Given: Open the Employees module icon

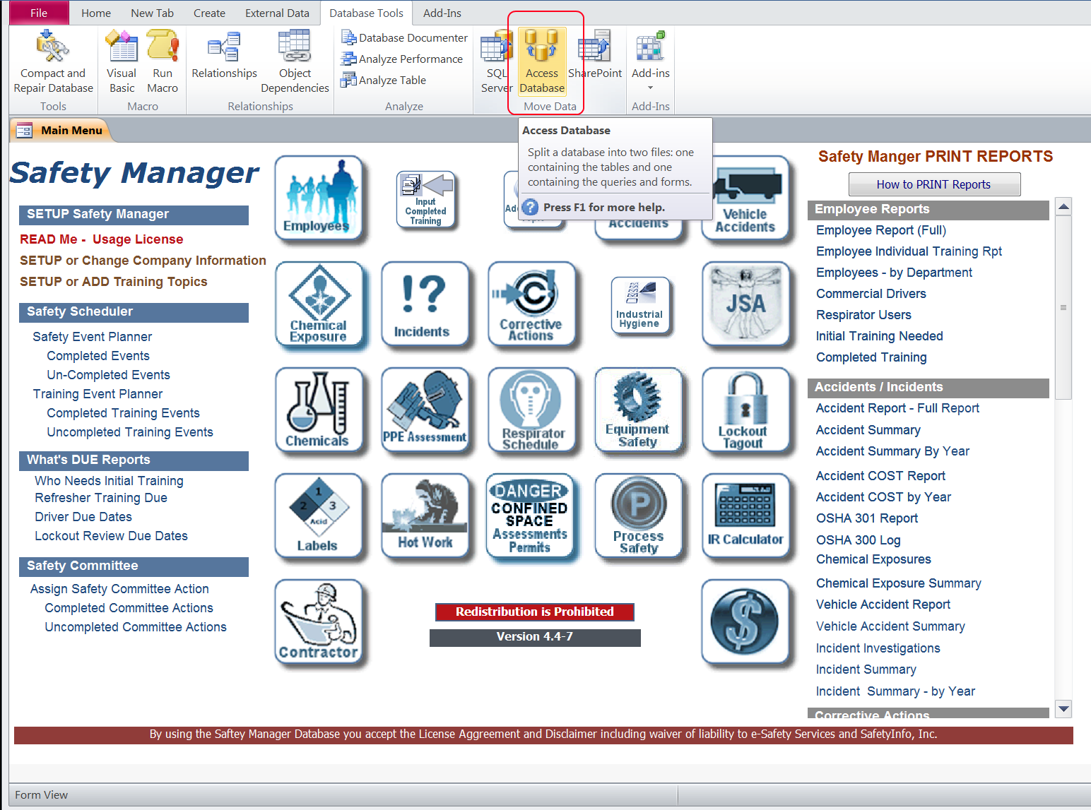Looking at the screenshot, I should pyautogui.click(x=318, y=198).
